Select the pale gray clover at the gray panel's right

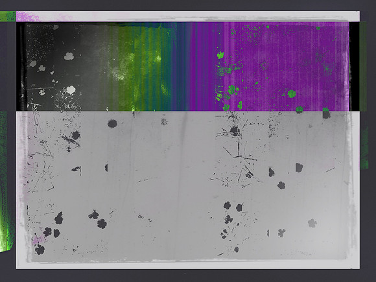(312, 223)
